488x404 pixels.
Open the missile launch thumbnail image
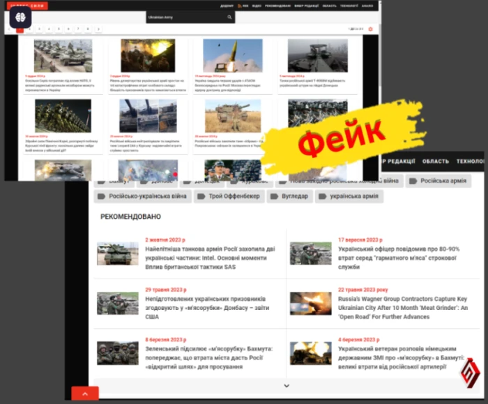click(x=232, y=56)
